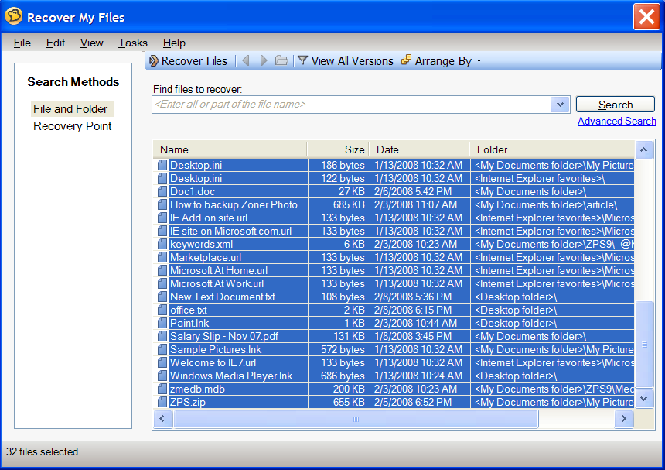Viewport: 665px width, 470px height.
Task: Click the Search button
Action: click(x=615, y=105)
